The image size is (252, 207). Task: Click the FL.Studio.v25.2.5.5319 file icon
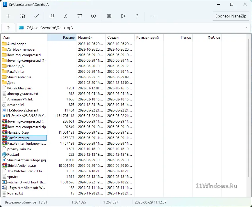click(4, 116)
